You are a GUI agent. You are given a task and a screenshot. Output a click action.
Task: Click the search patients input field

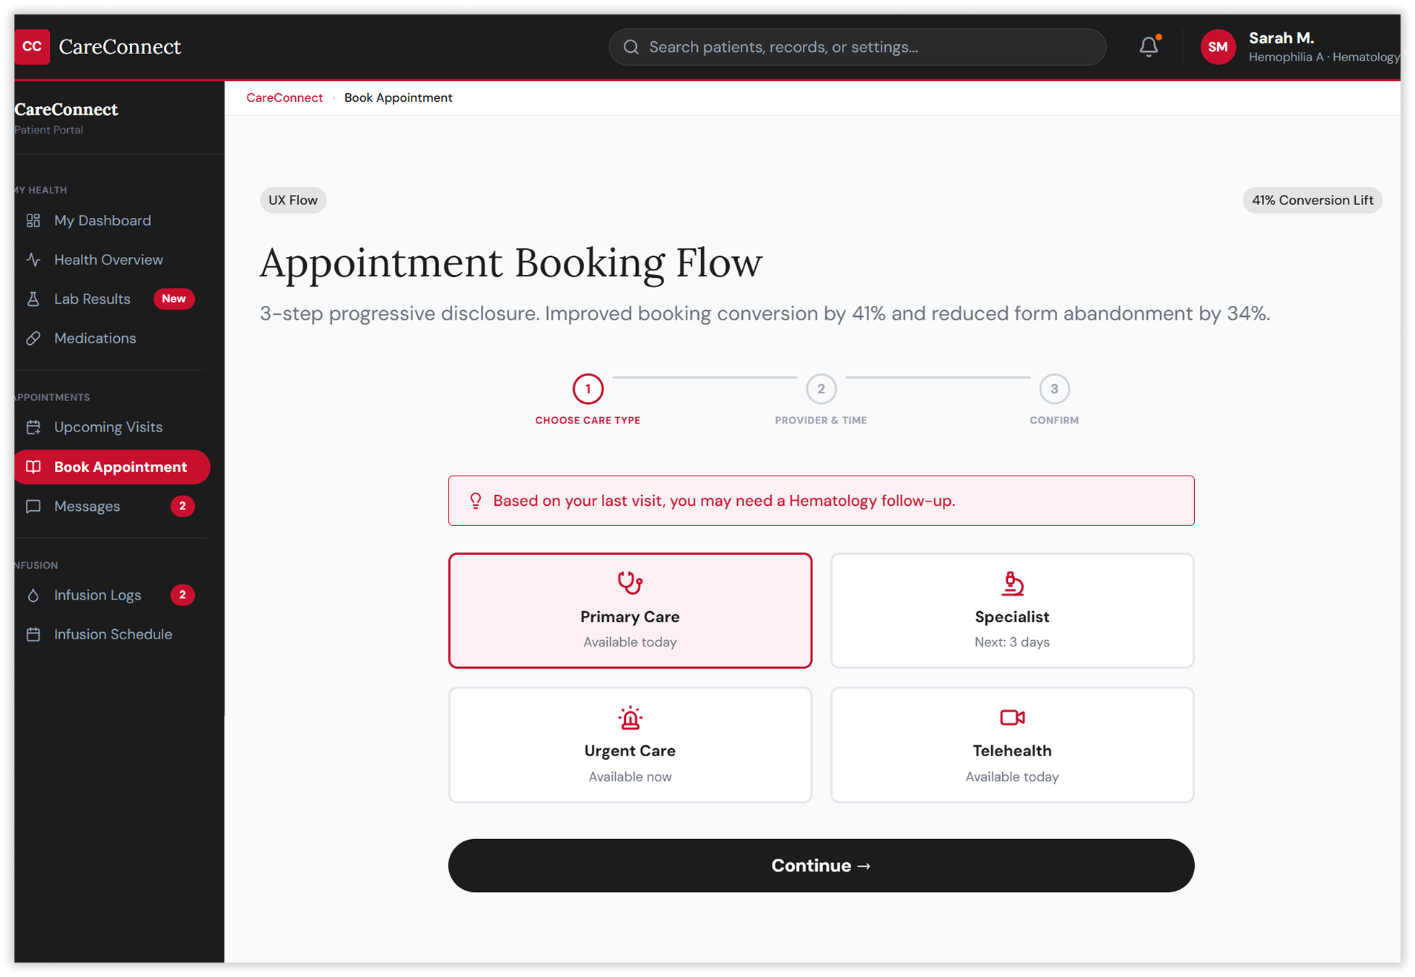click(857, 47)
